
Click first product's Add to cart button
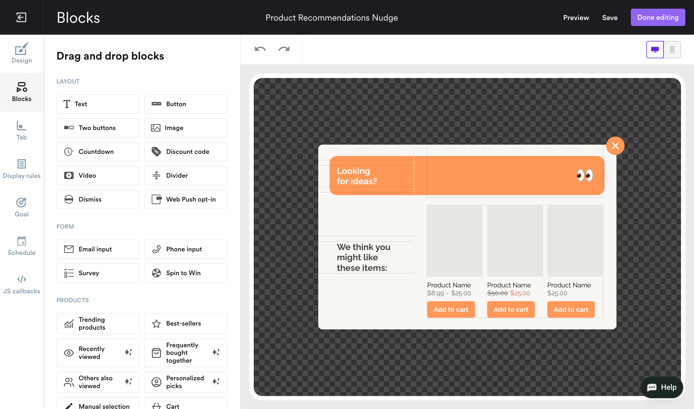(451, 309)
